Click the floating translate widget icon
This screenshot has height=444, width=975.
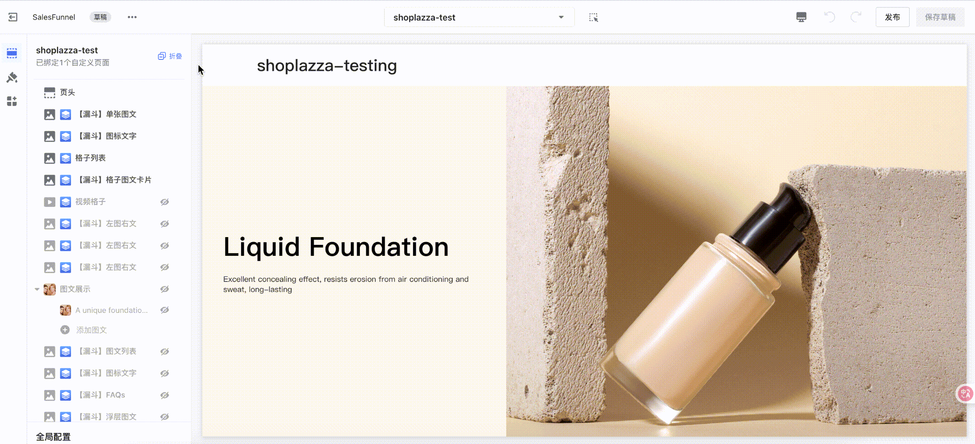[x=965, y=393]
